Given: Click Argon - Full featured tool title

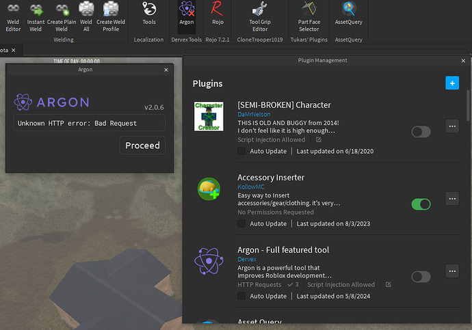Looking at the screenshot, I should 283,250.
